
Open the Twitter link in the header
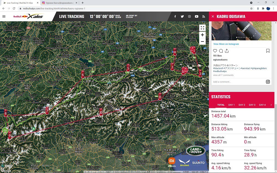(x=182, y=16)
